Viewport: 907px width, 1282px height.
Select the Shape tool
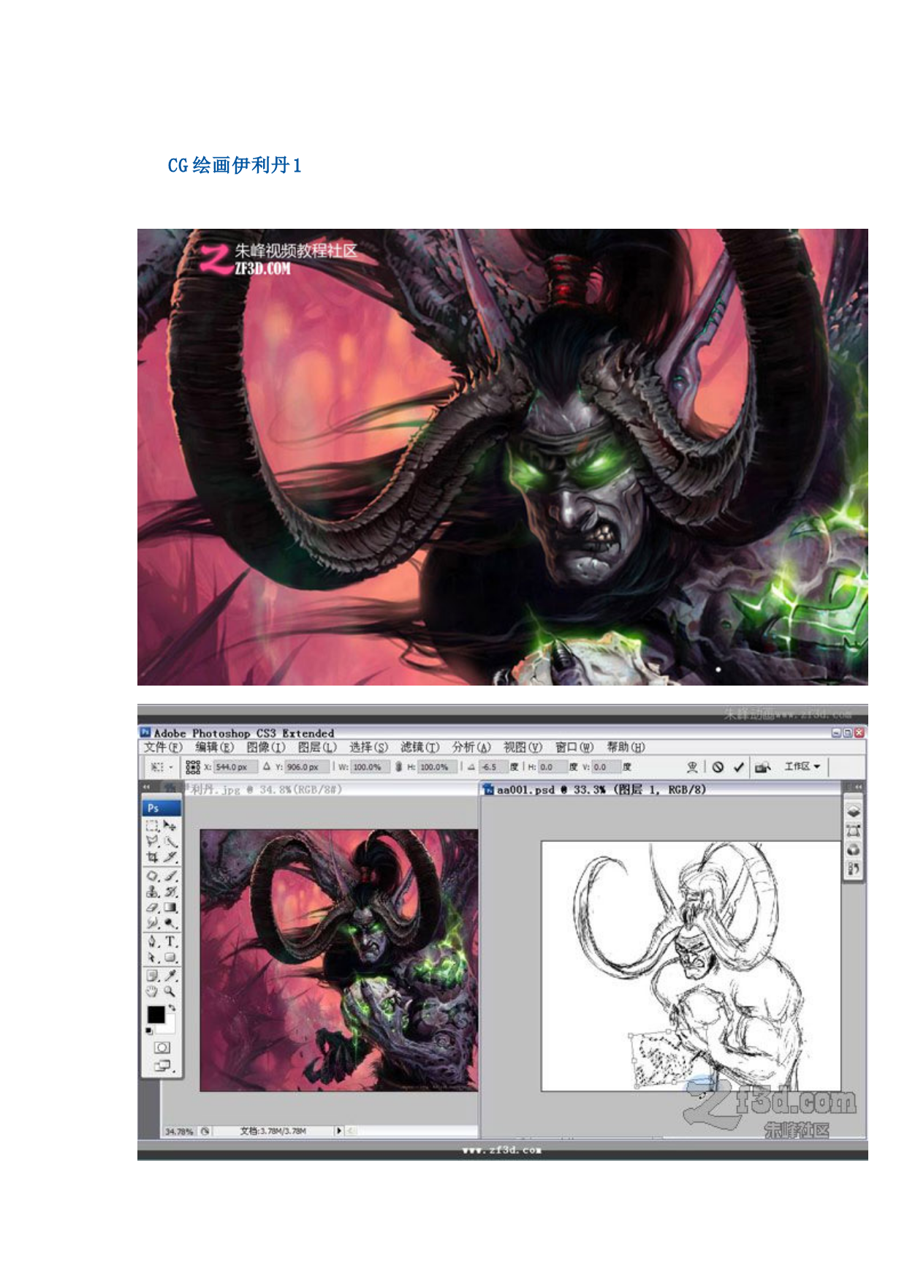tap(170, 957)
